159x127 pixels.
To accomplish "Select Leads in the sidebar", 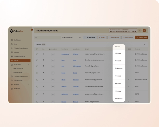I will point(20,61).
